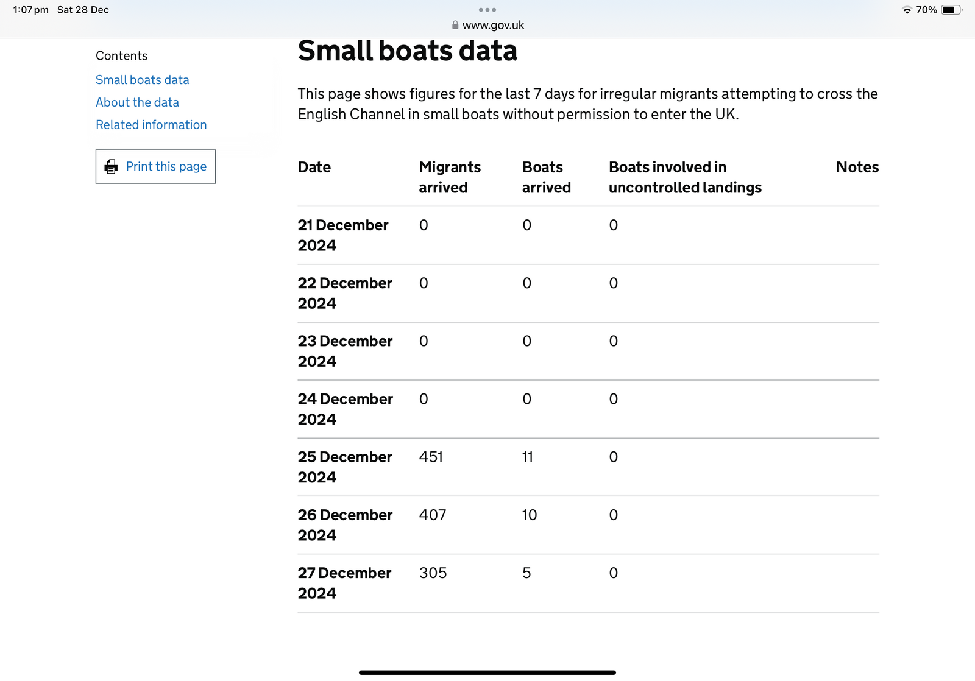Tap the home indicator bar at bottom
Screen dimensions: 975x681
click(487, 672)
